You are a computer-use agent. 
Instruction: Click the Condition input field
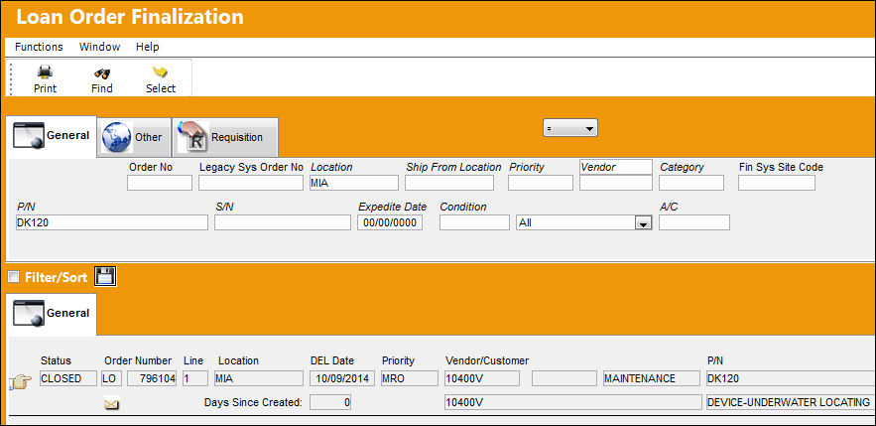coord(474,222)
